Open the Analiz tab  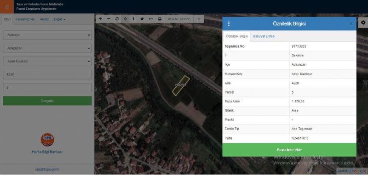(x=44, y=19)
